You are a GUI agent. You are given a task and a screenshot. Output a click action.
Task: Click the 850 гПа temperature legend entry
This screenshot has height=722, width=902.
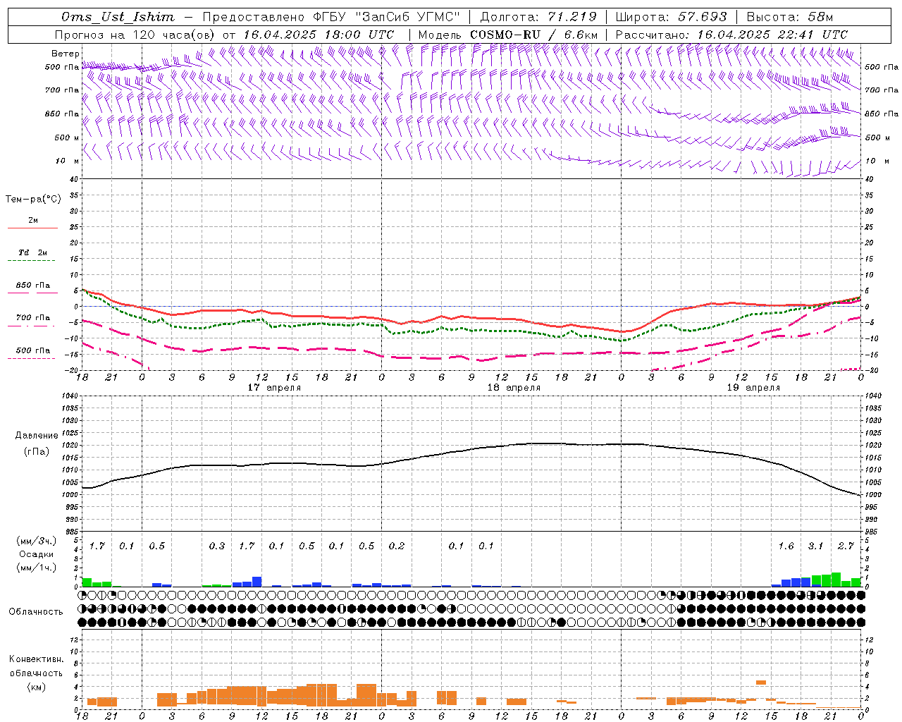32,286
